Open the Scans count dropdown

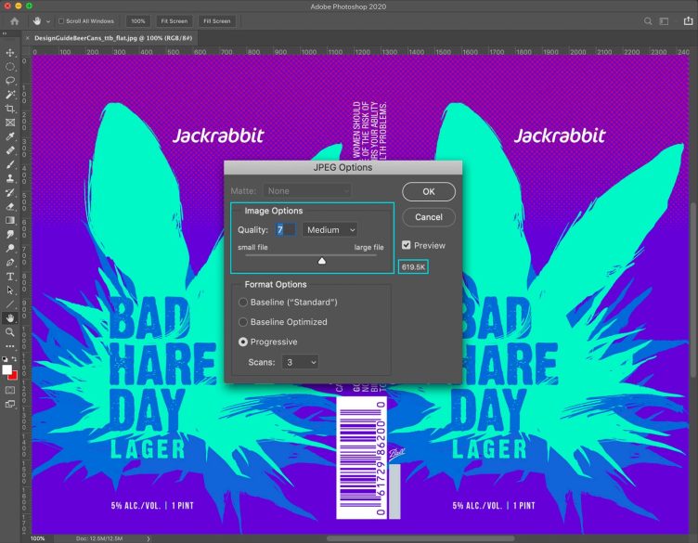[x=300, y=362]
